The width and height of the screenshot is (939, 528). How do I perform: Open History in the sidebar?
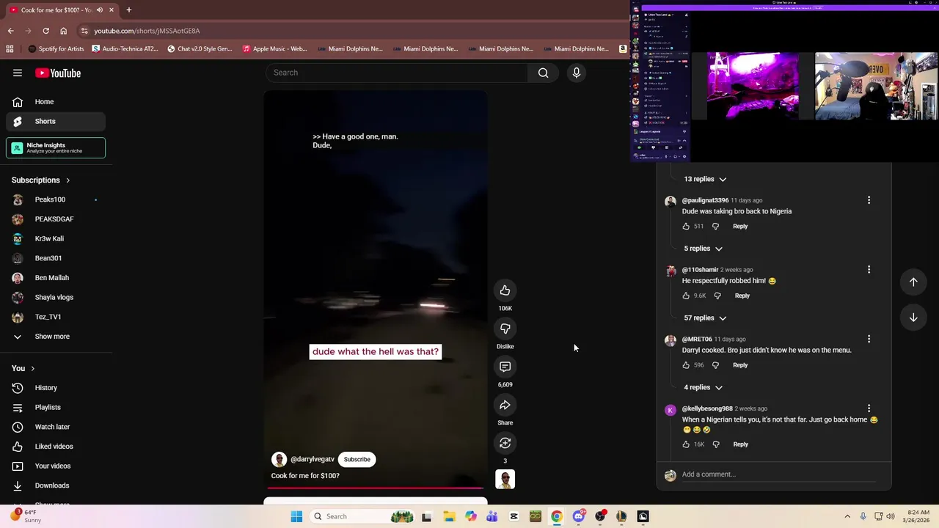56,388
